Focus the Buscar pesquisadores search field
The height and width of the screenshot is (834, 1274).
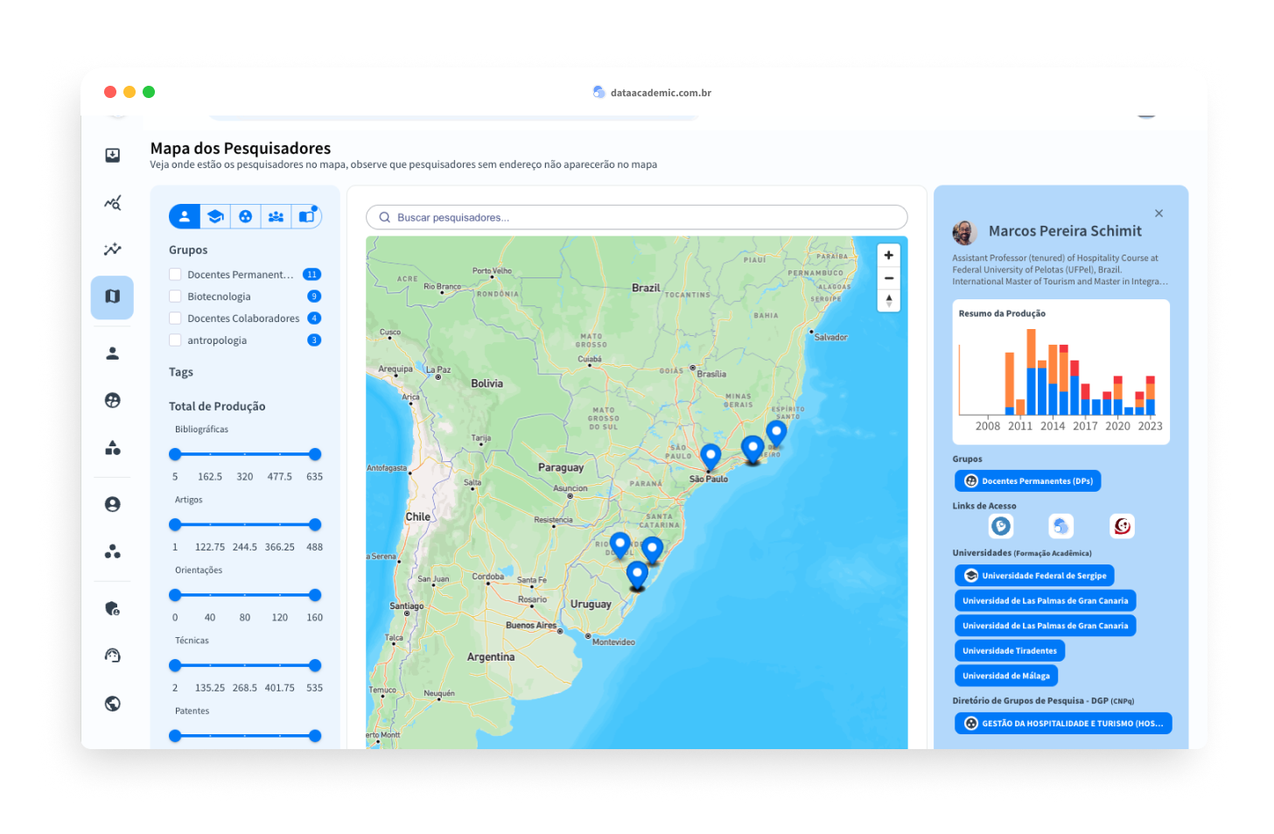(636, 217)
